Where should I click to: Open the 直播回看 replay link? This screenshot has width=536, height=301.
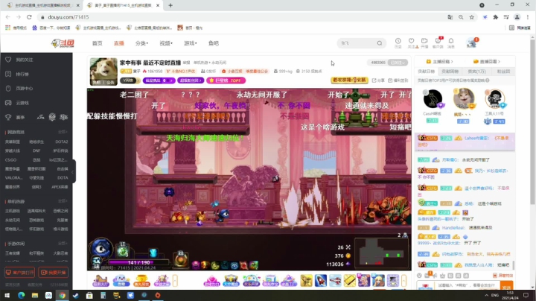pyautogui.click(x=487, y=62)
